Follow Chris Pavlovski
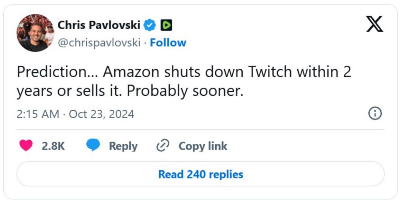The image size is (402, 206). (168, 43)
